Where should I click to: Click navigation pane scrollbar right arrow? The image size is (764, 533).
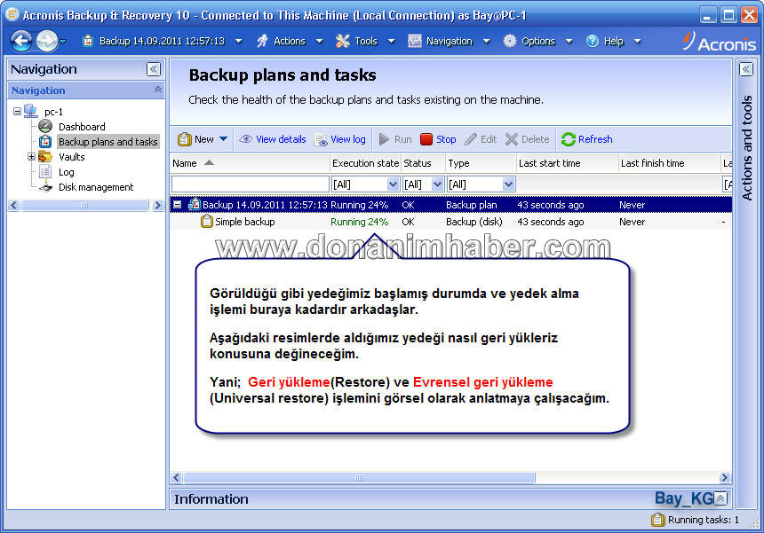pyautogui.click(x=157, y=205)
